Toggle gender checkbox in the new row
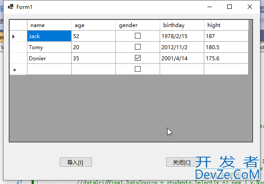 tap(138, 69)
